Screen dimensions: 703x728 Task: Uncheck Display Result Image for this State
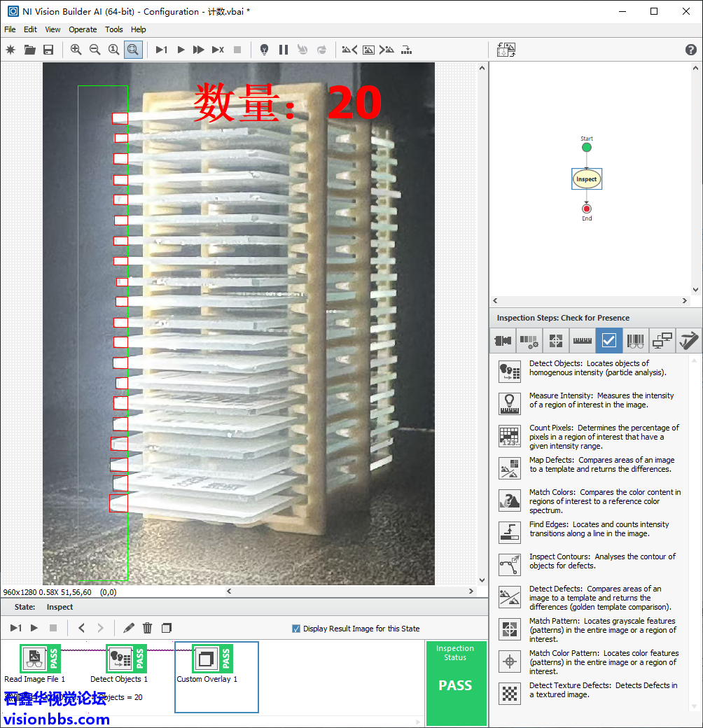click(x=296, y=629)
